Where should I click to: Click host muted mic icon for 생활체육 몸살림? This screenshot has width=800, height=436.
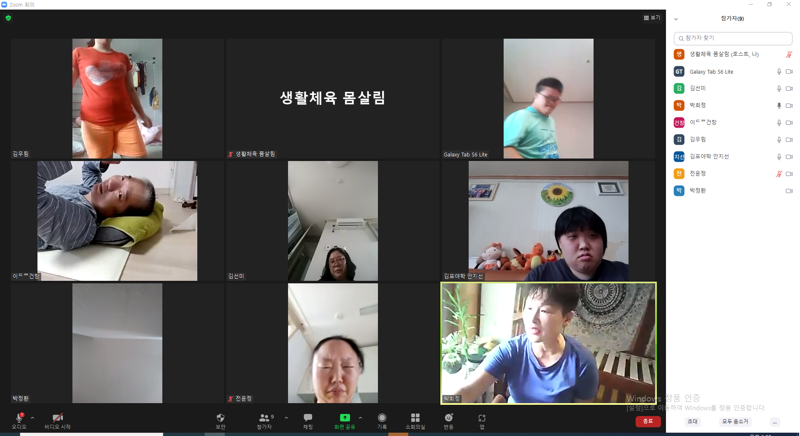click(789, 54)
